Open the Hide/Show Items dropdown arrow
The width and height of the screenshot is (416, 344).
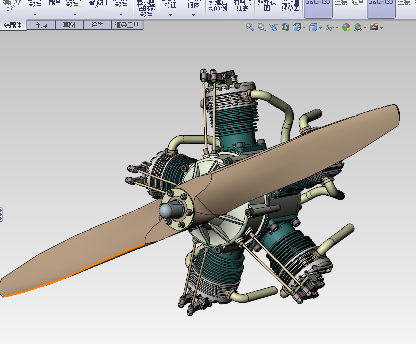click(x=337, y=28)
